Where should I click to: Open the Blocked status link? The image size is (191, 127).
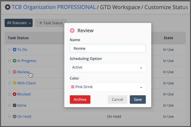pos(24,94)
